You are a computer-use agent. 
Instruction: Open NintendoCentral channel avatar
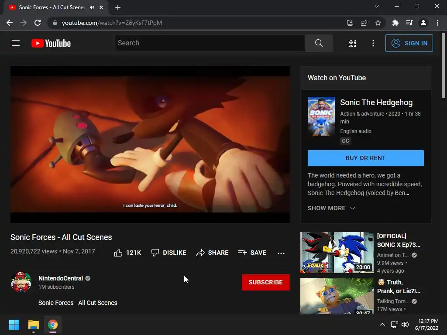tap(21, 282)
